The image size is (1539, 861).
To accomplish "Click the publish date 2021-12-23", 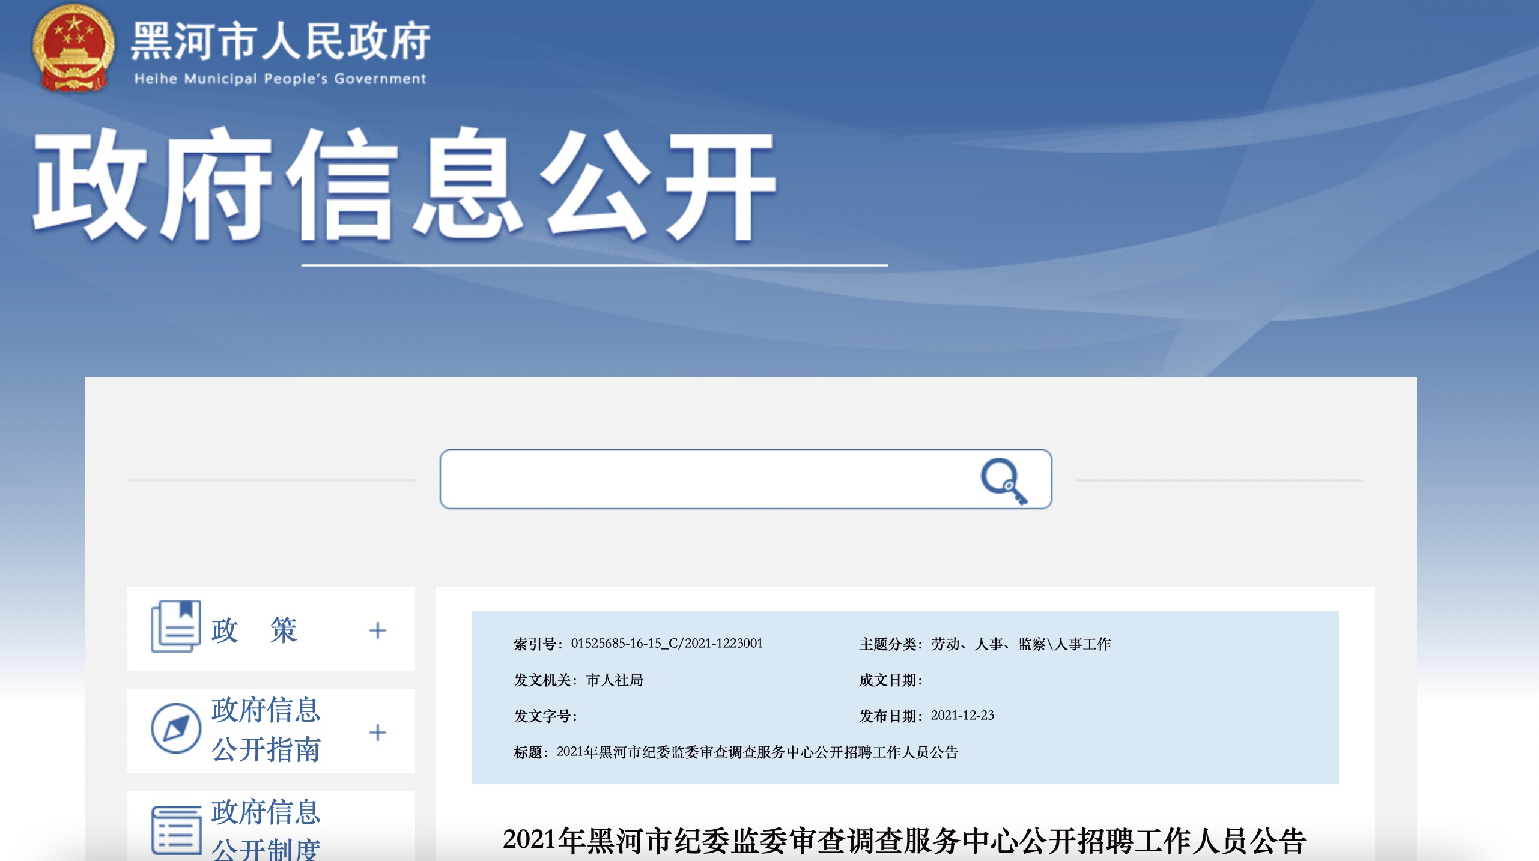I will 962,716.
